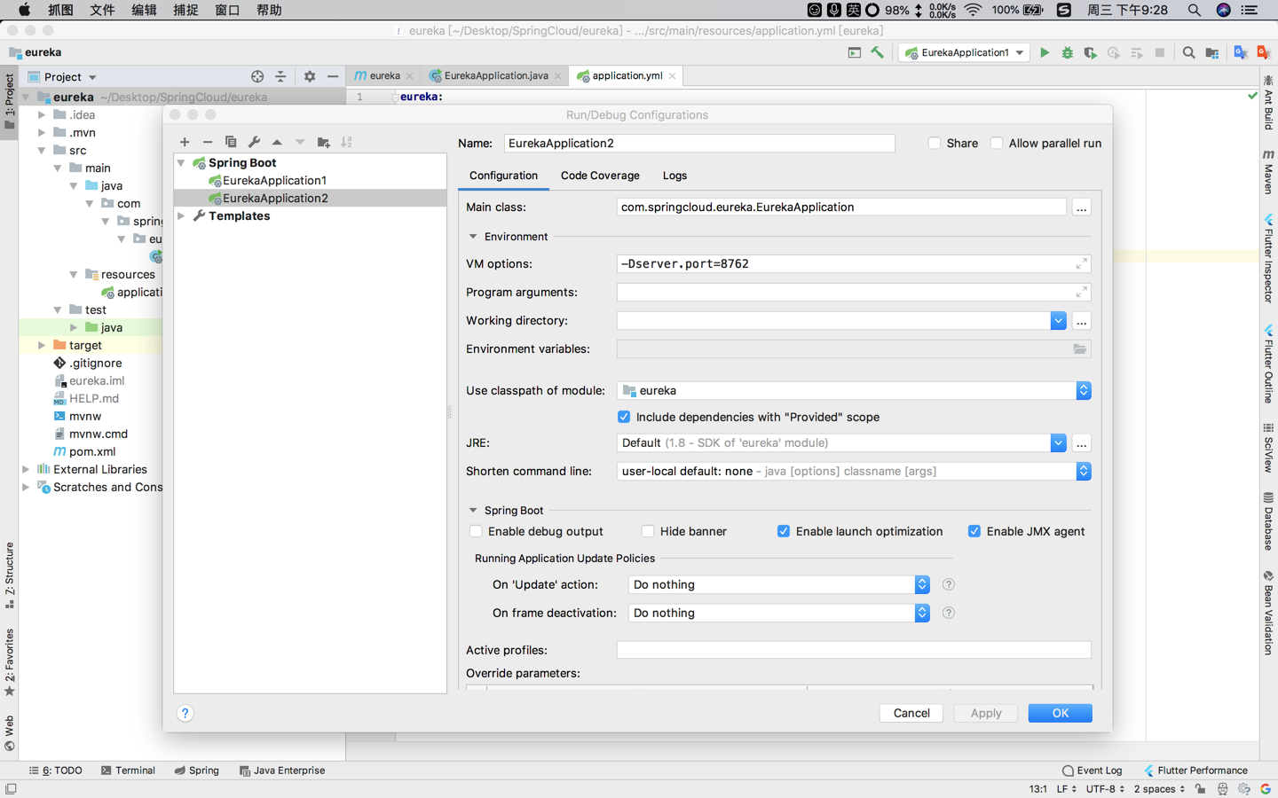Open On frame deactivation dropdown

[922, 613]
